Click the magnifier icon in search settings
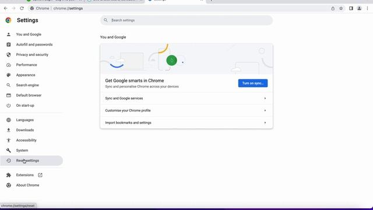 click(x=105, y=20)
